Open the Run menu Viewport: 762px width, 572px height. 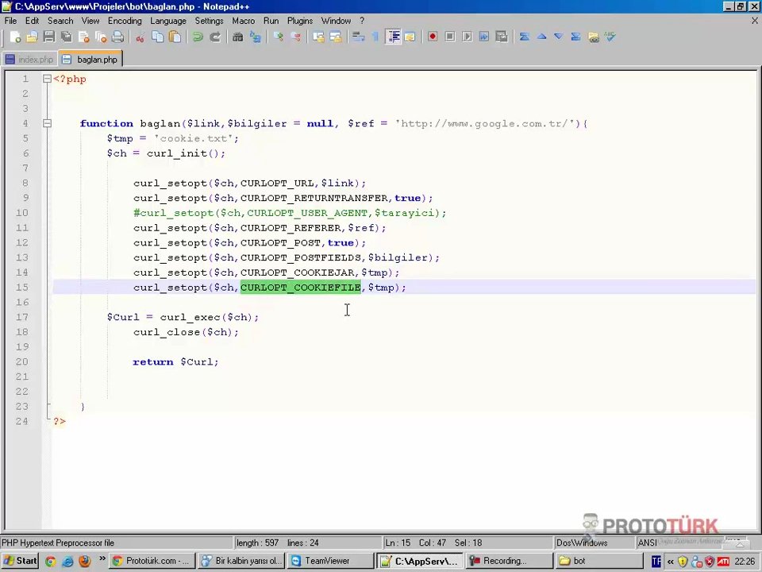tap(271, 21)
